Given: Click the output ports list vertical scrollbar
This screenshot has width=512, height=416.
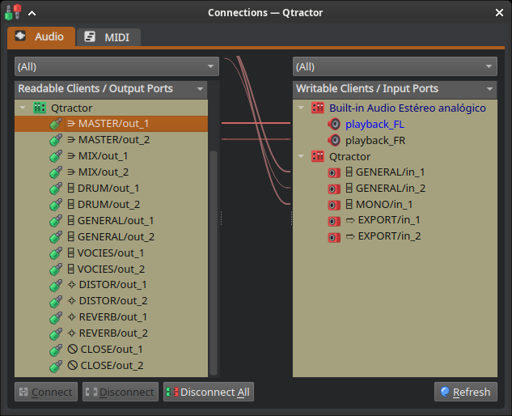Looking at the screenshot, I should pyautogui.click(x=214, y=259).
